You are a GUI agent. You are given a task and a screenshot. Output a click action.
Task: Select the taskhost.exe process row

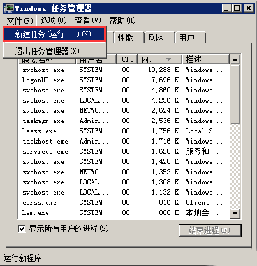pos(124,141)
